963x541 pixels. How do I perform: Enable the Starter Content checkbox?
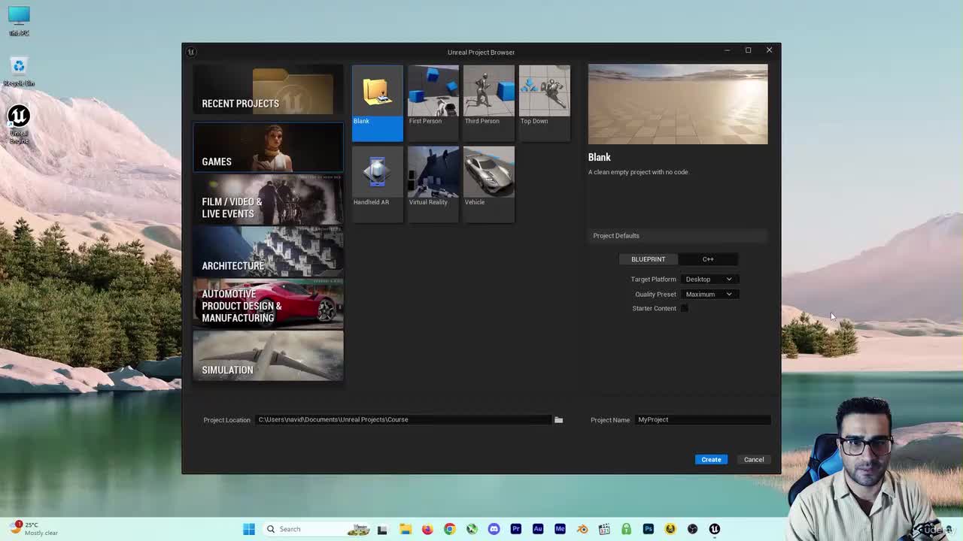(684, 309)
